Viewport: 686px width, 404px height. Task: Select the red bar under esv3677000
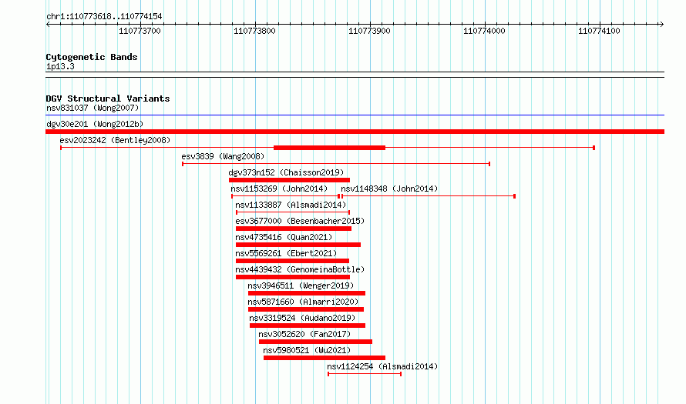click(294, 229)
